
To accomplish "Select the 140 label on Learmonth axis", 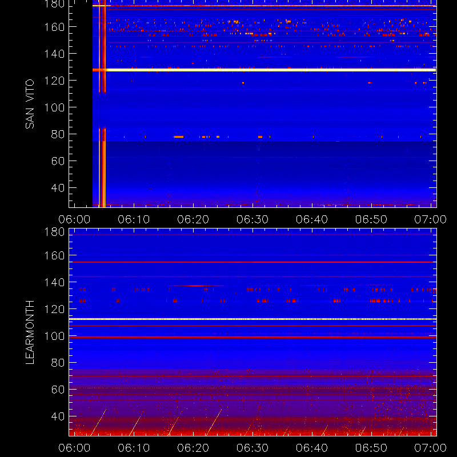I will point(54,282).
